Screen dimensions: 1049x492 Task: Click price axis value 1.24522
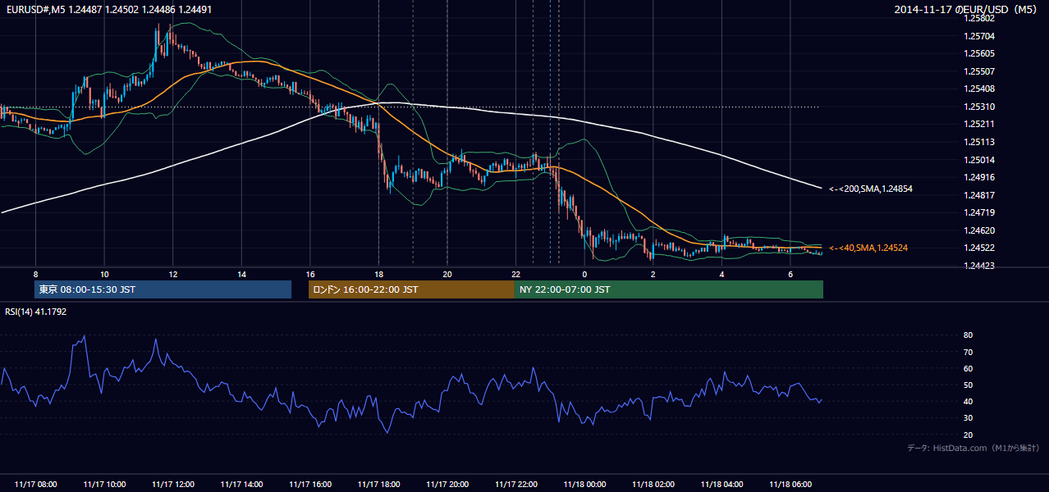tap(980, 248)
